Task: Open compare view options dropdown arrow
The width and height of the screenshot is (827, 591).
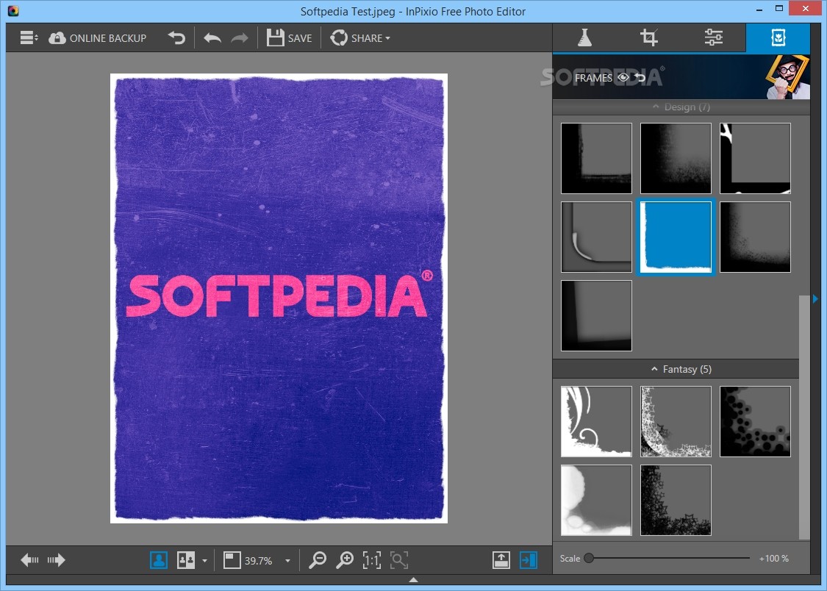Action: 204,560
